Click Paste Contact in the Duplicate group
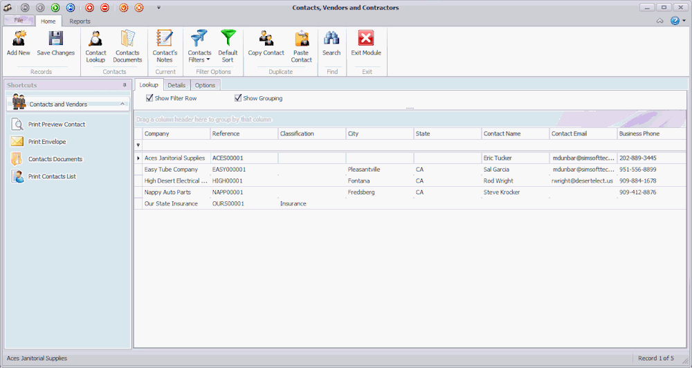This screenshot has width=692, height=368. coord(301,39)
